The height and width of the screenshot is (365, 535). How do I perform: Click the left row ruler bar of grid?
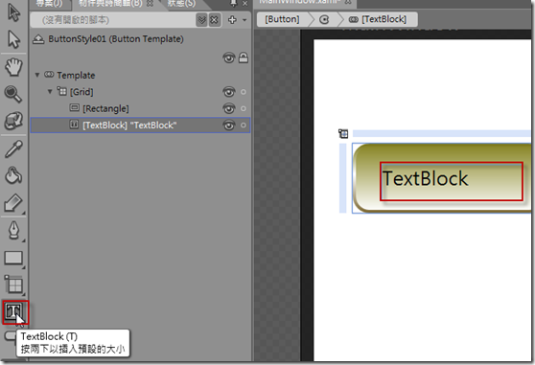[342, 178]
